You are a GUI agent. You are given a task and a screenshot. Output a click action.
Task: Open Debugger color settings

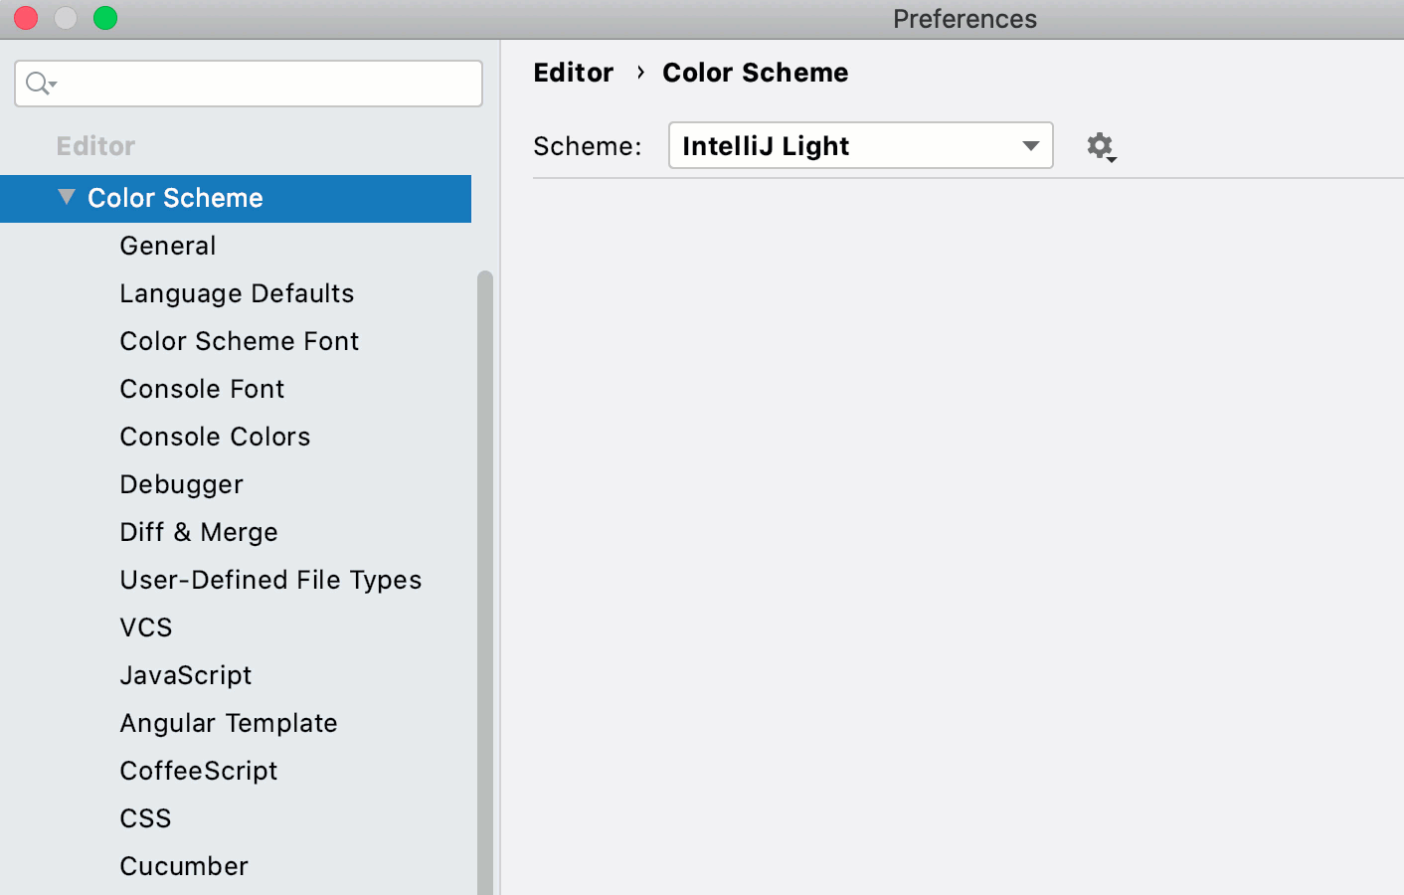(x=181, y=484)
